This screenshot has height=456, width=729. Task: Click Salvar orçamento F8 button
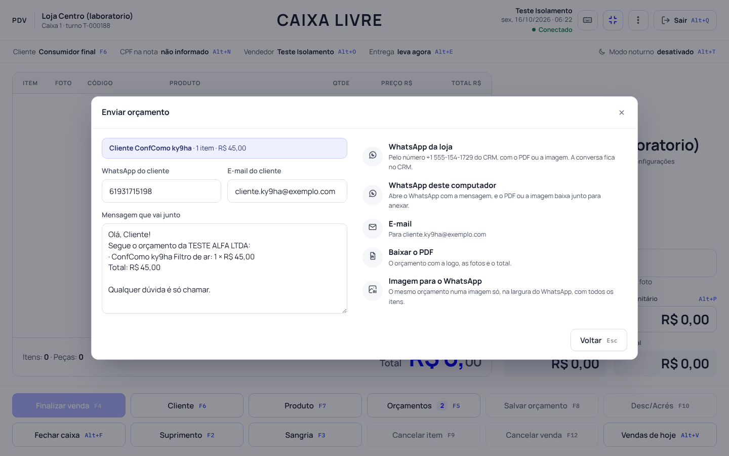coord(542,405)
